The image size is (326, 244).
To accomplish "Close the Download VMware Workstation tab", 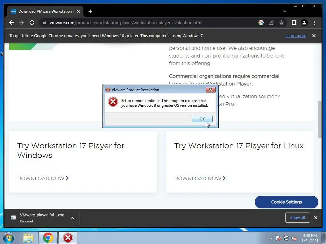I will point(78,11).
